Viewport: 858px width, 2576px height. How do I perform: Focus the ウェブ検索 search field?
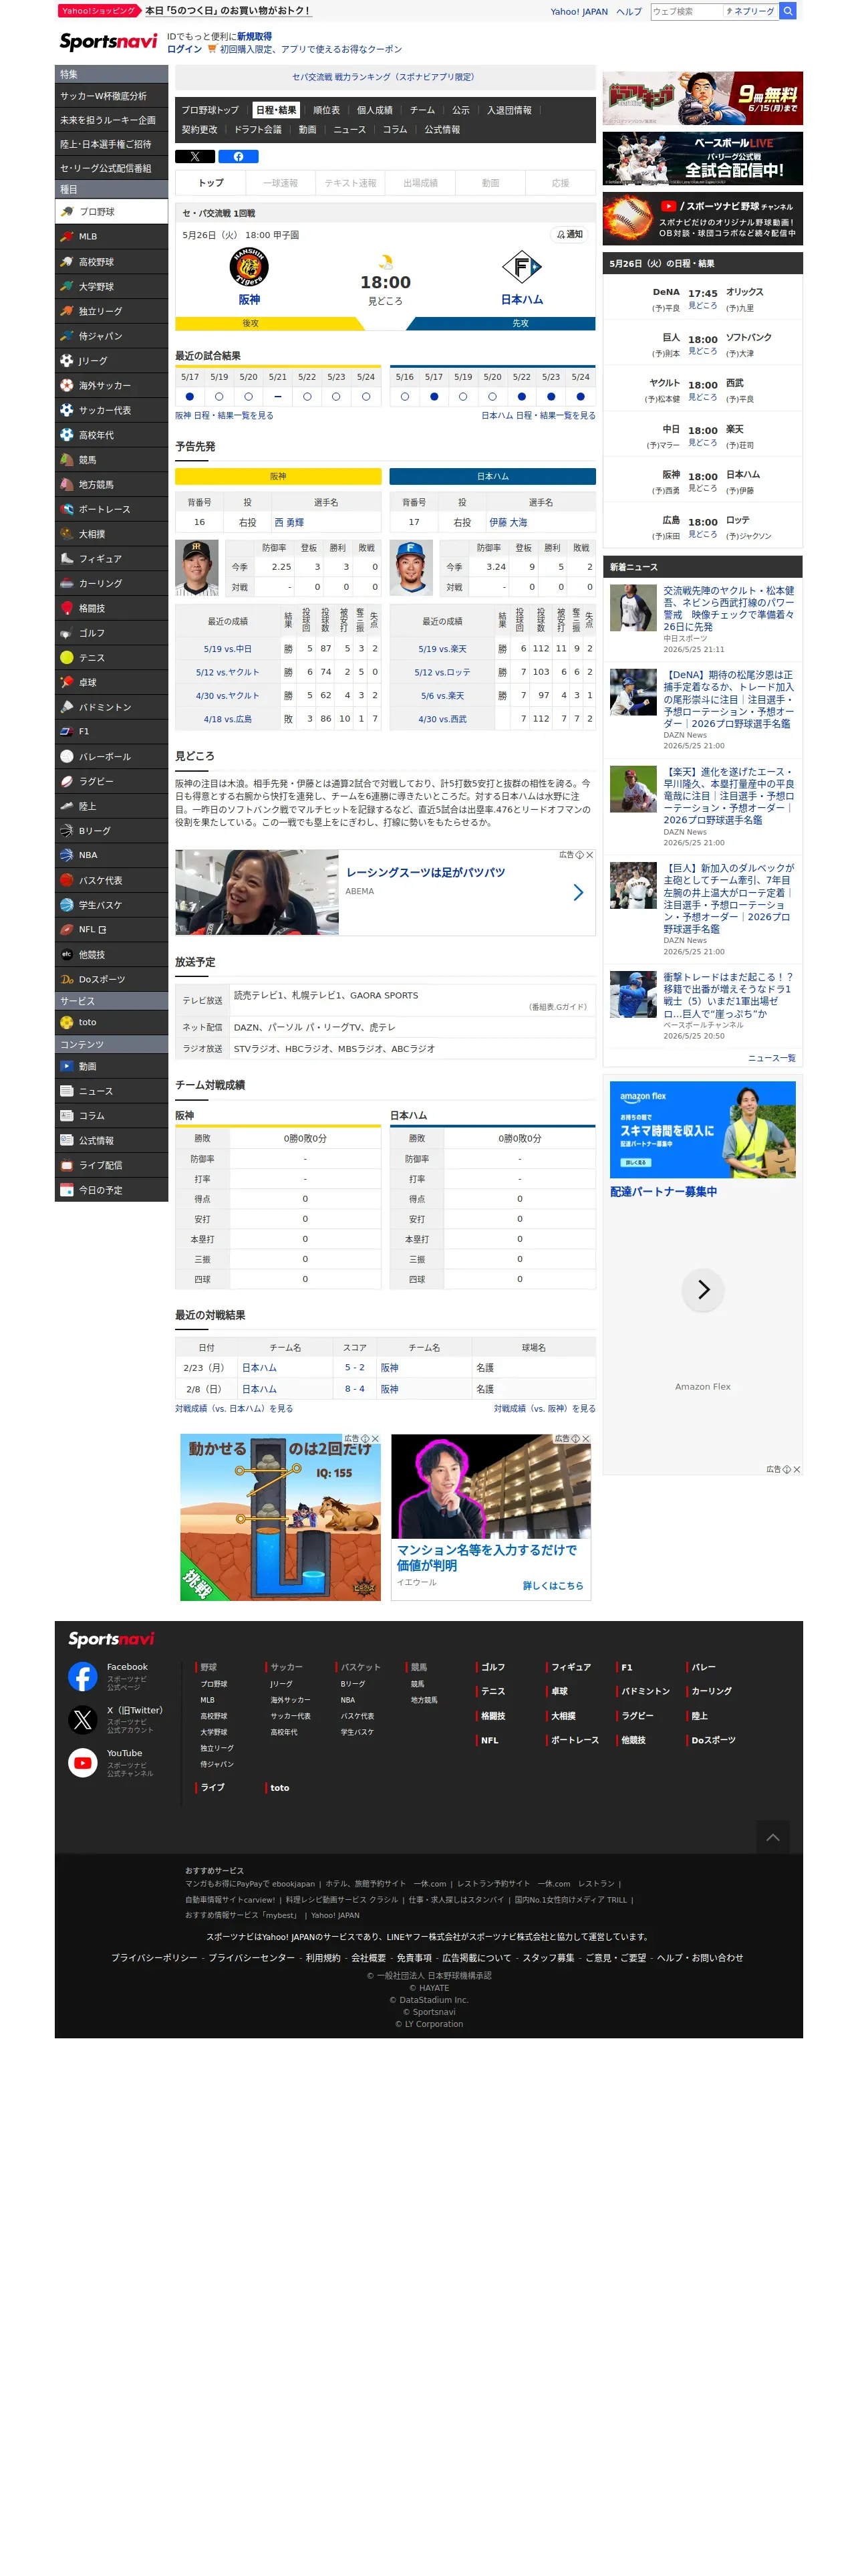(685, 11)
